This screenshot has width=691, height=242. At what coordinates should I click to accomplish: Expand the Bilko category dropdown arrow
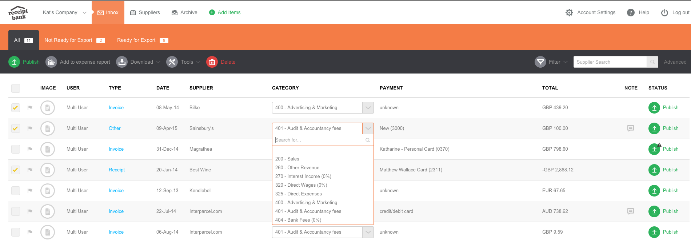coord(368,108)
